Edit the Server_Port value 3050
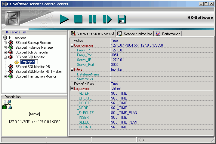The image size is (216, 144). click(x=162, y=65)
